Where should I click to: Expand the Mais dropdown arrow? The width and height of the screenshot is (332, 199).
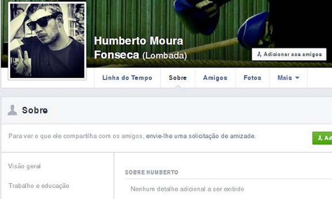(297, 78)
